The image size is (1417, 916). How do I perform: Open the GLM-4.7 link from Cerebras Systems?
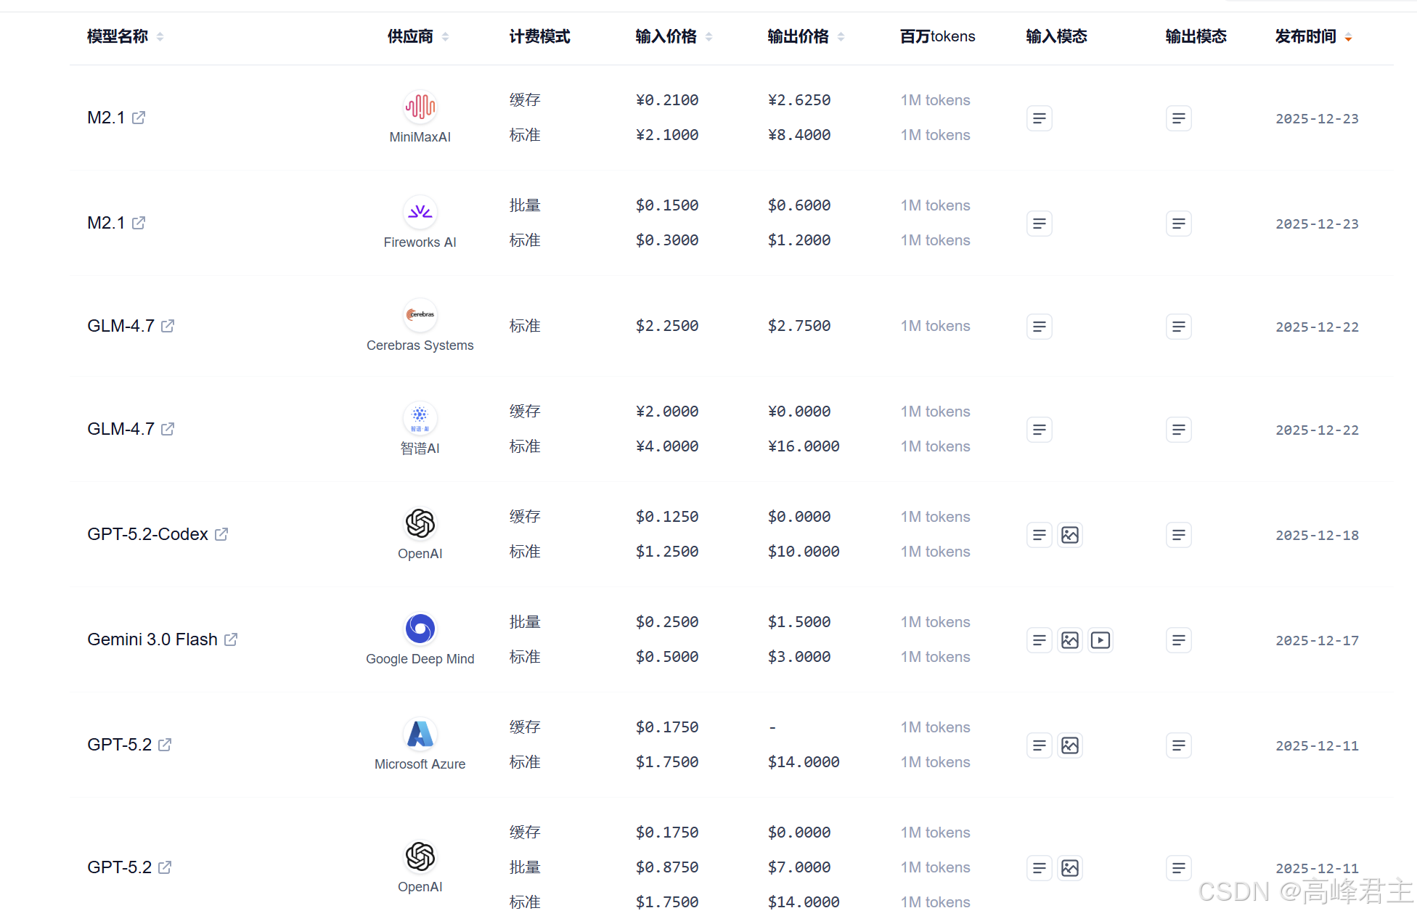[121, 326]
